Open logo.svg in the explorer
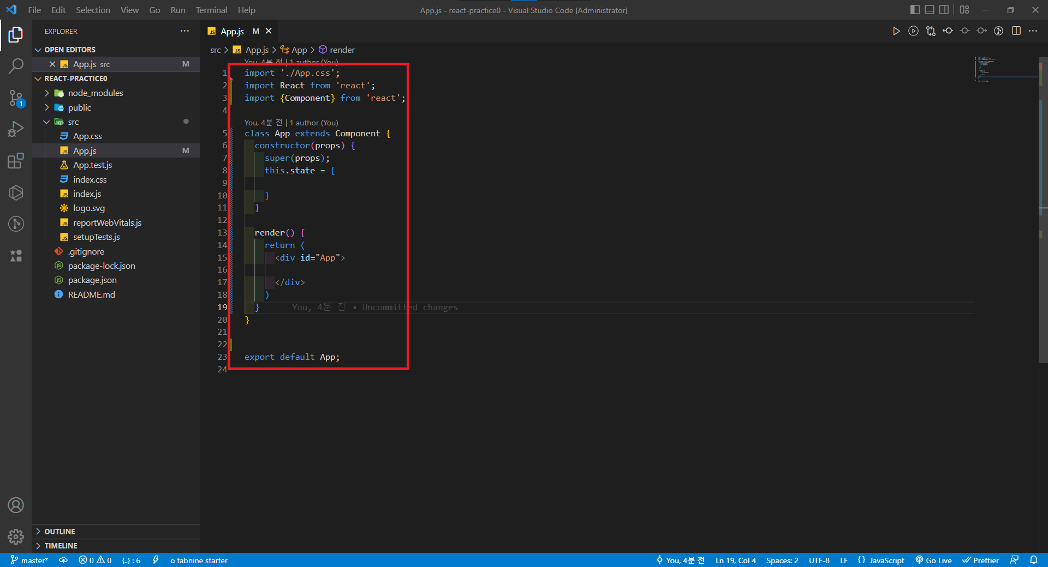Viewport: 1048px width, 567px height. pos(116,208)
